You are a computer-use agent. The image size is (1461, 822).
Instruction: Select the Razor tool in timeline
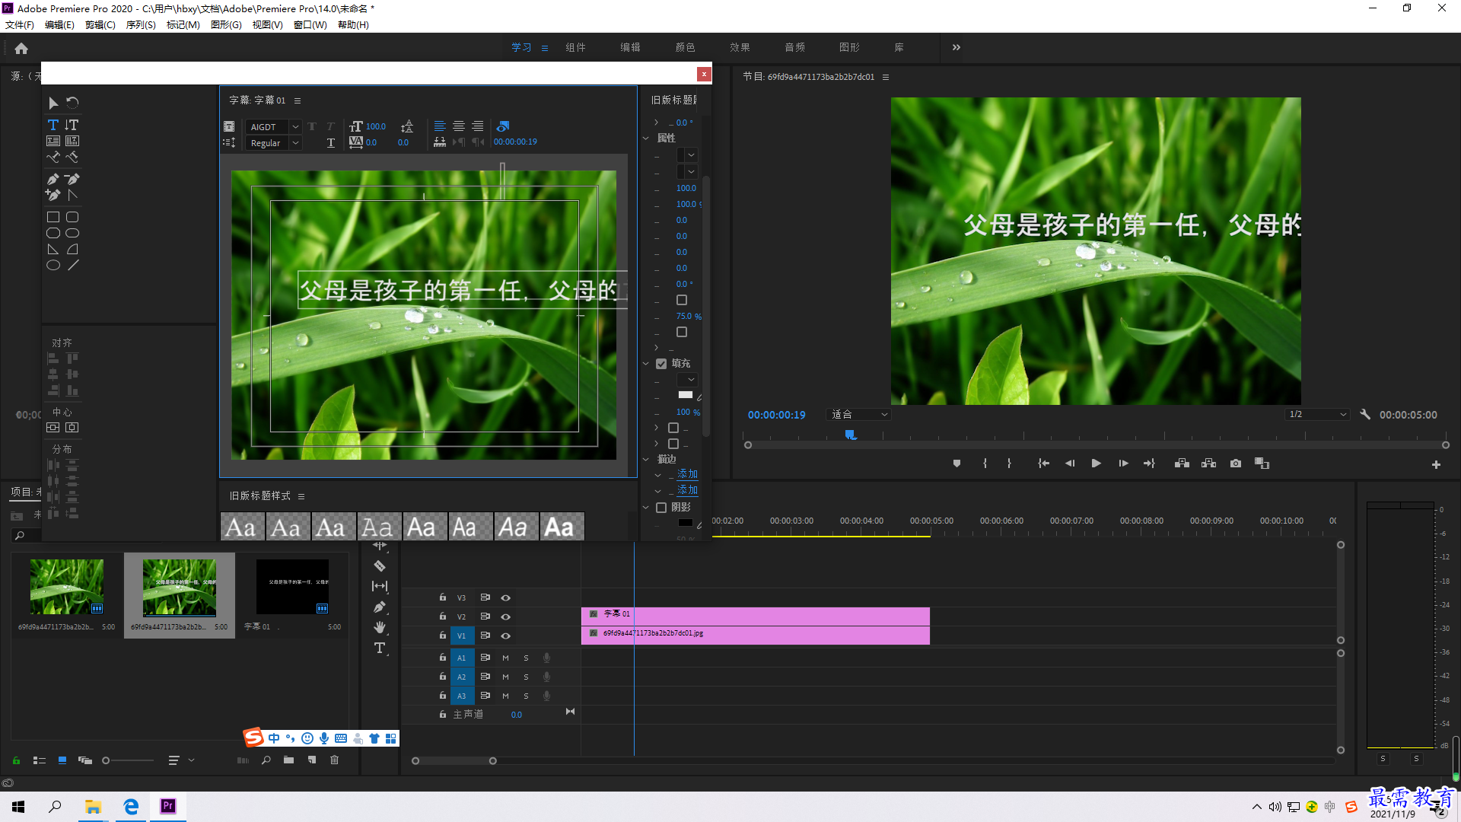[380, 566]
